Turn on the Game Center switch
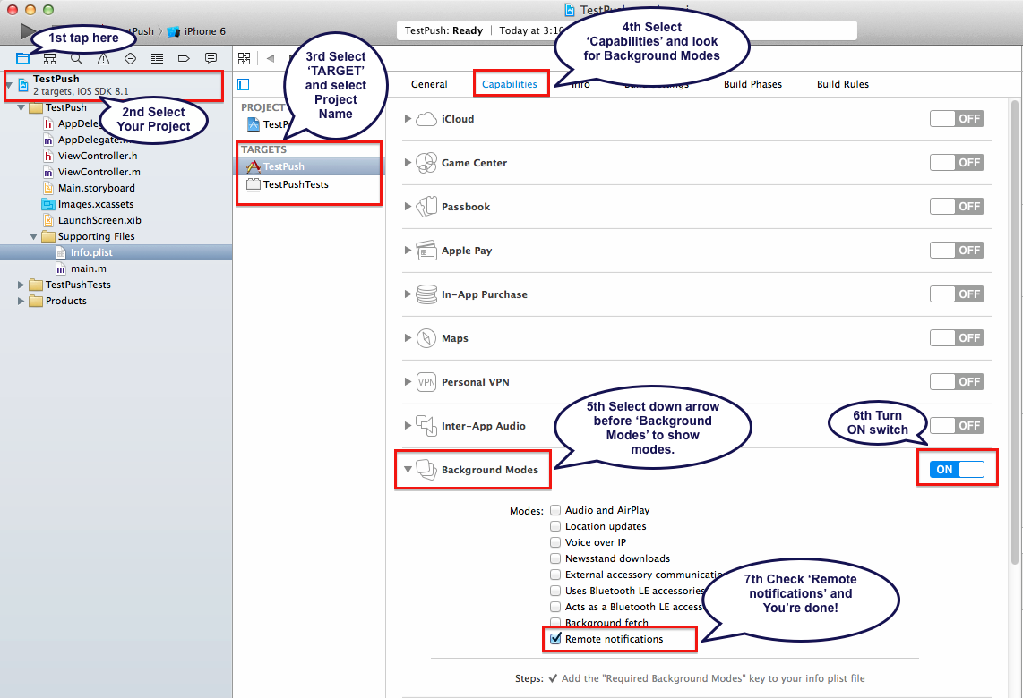This screenshot has height=698, width=1023. click(x=957, y=162)
